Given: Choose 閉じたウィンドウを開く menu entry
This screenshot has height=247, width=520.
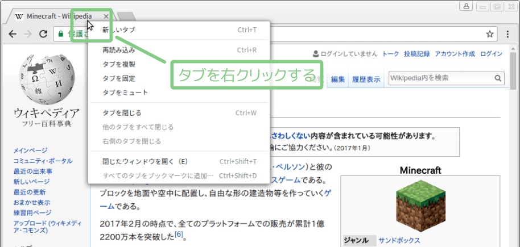Looking at the screenshot, I should click(x=179, y=162).
